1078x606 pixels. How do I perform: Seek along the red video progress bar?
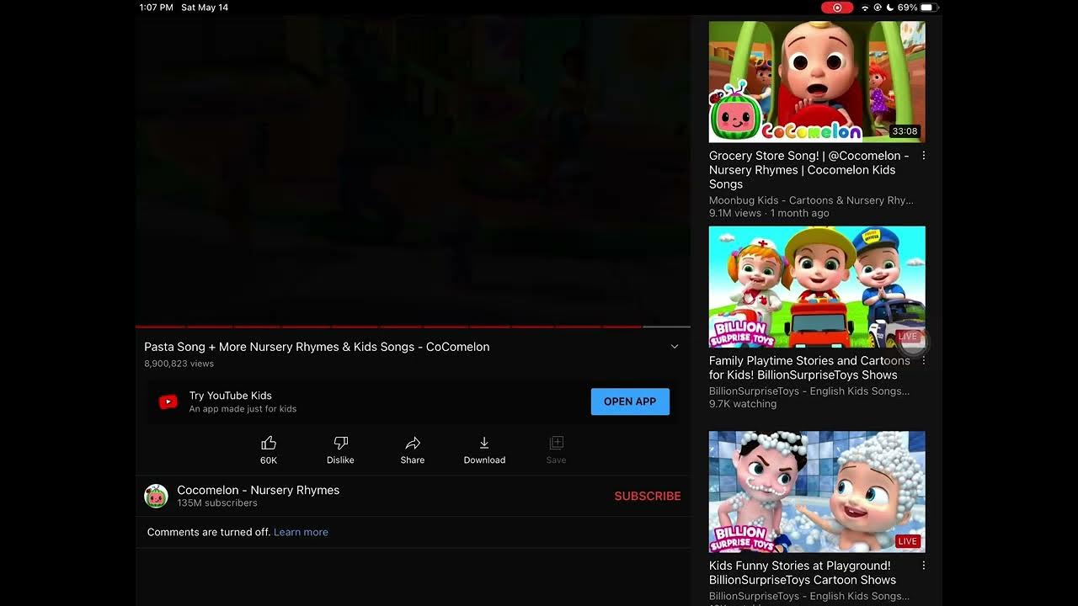click(413, 327)
